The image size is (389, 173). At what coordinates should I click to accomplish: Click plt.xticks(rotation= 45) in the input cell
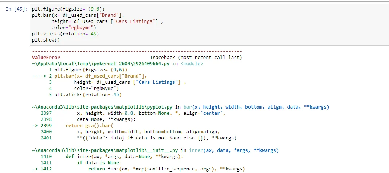click(65, 34)
